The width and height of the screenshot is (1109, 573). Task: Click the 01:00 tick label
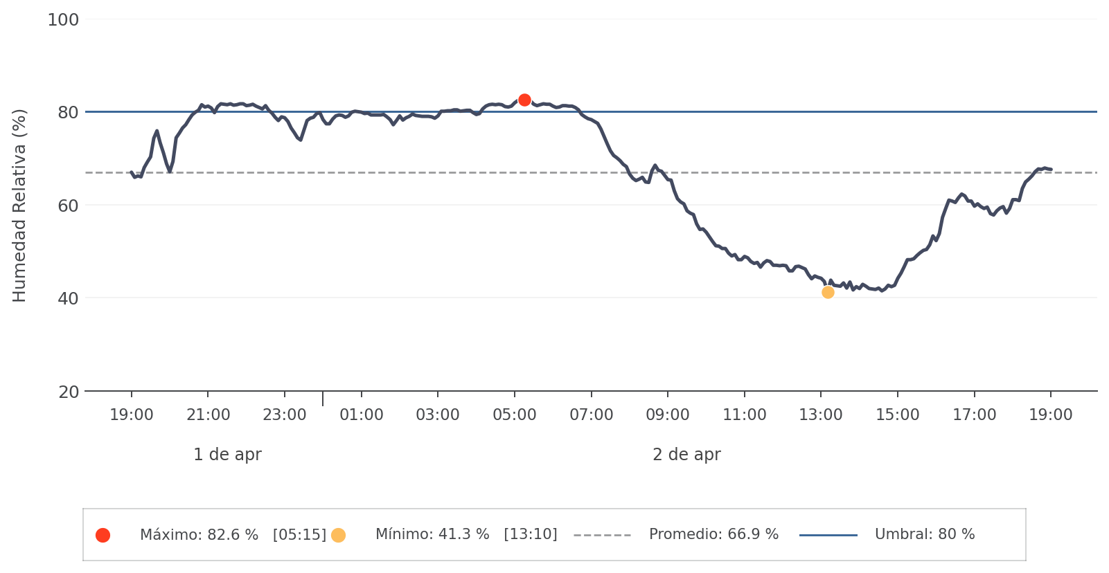coord(362,415)
